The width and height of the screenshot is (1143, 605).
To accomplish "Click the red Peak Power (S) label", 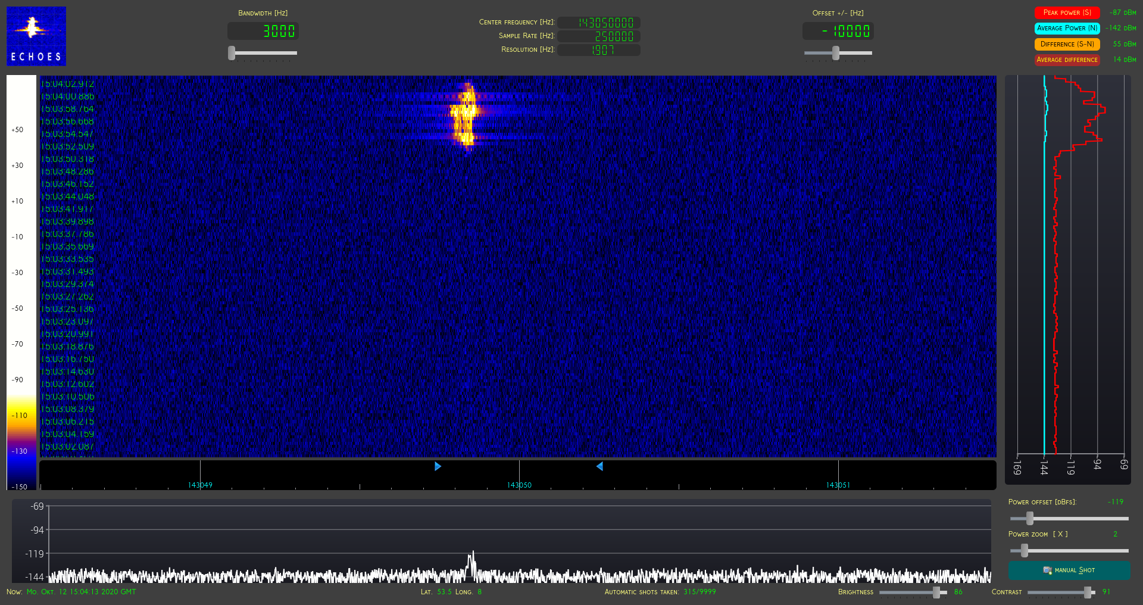I will pyautogui.click(x=1067, y=13).
